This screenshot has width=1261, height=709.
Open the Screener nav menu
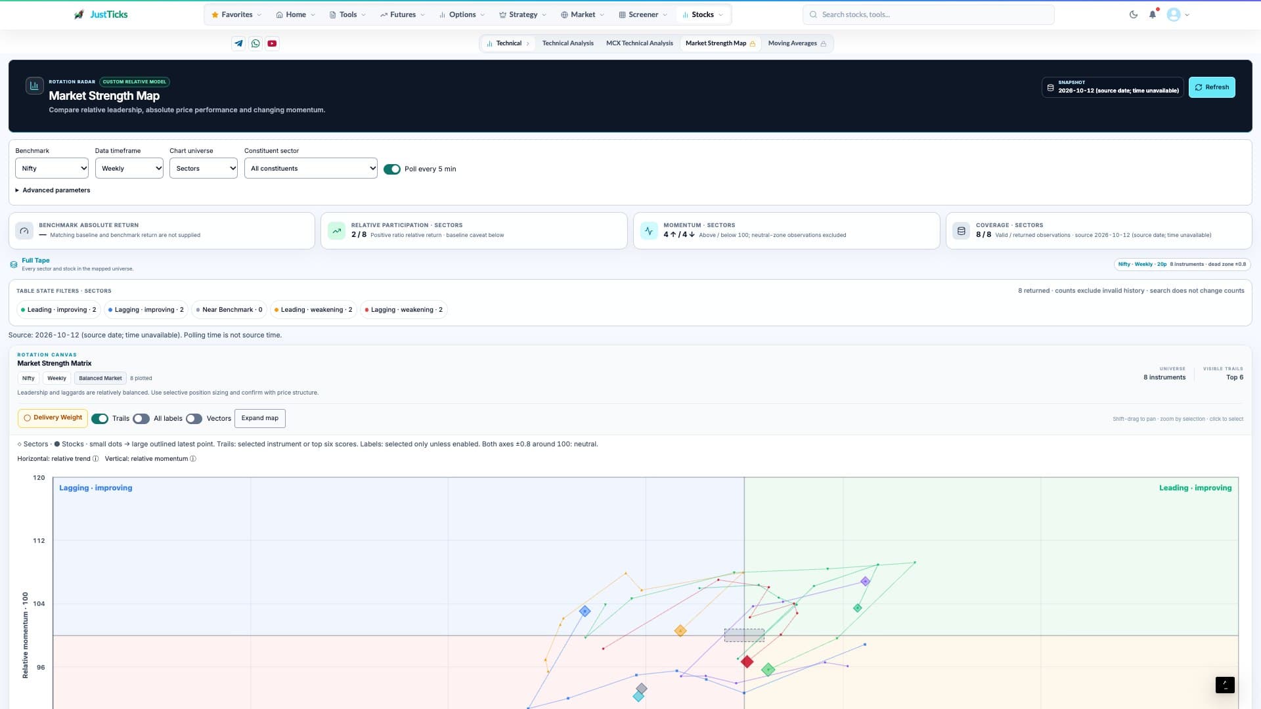pyautogui.click(x=643, y=14)
